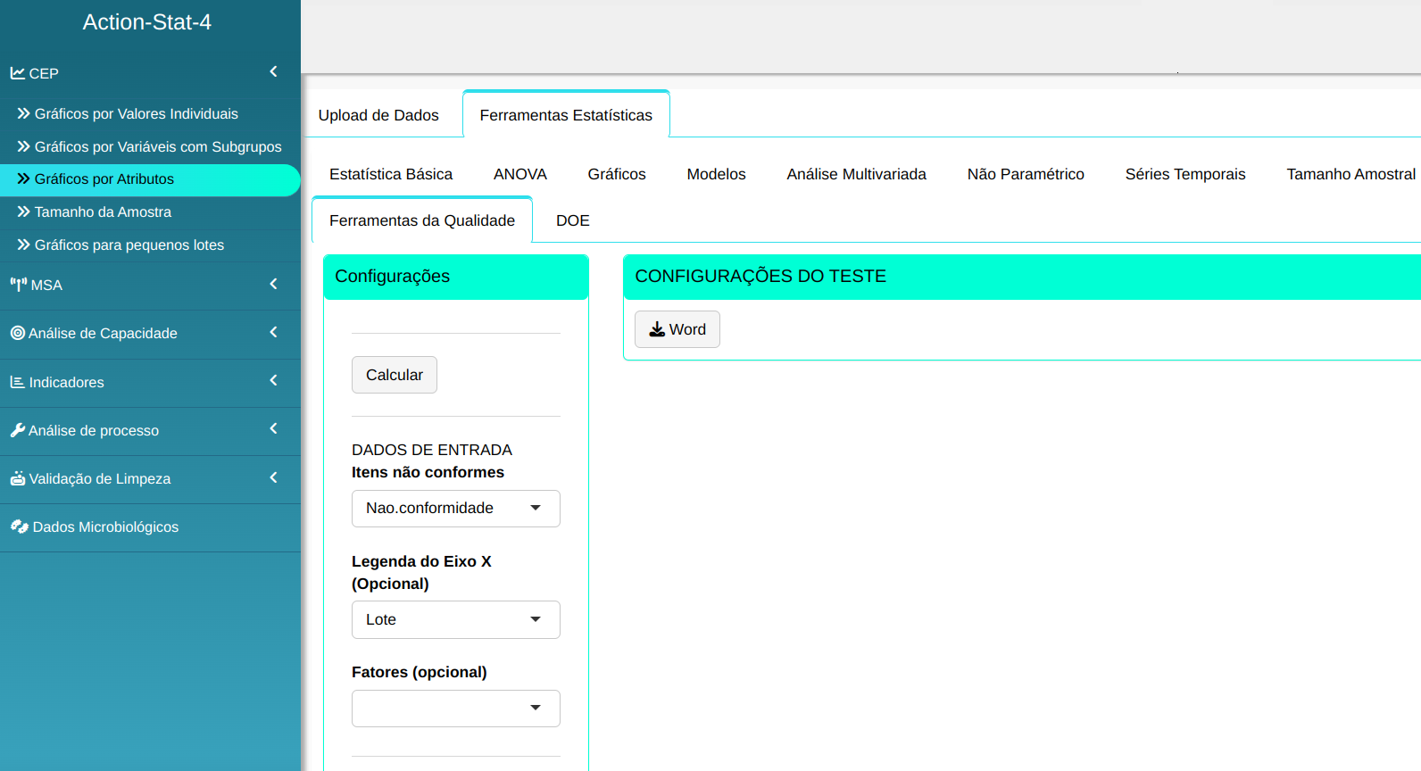Click the Análise de Capacidade target icon
Viewport: 1421px width, 771px height.
click(17, 333)
